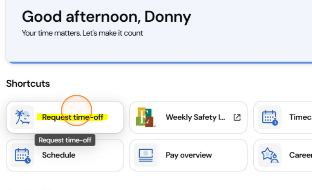Click the highlighted Request time-off label
The image size is (312, 190).
[73, 117]
